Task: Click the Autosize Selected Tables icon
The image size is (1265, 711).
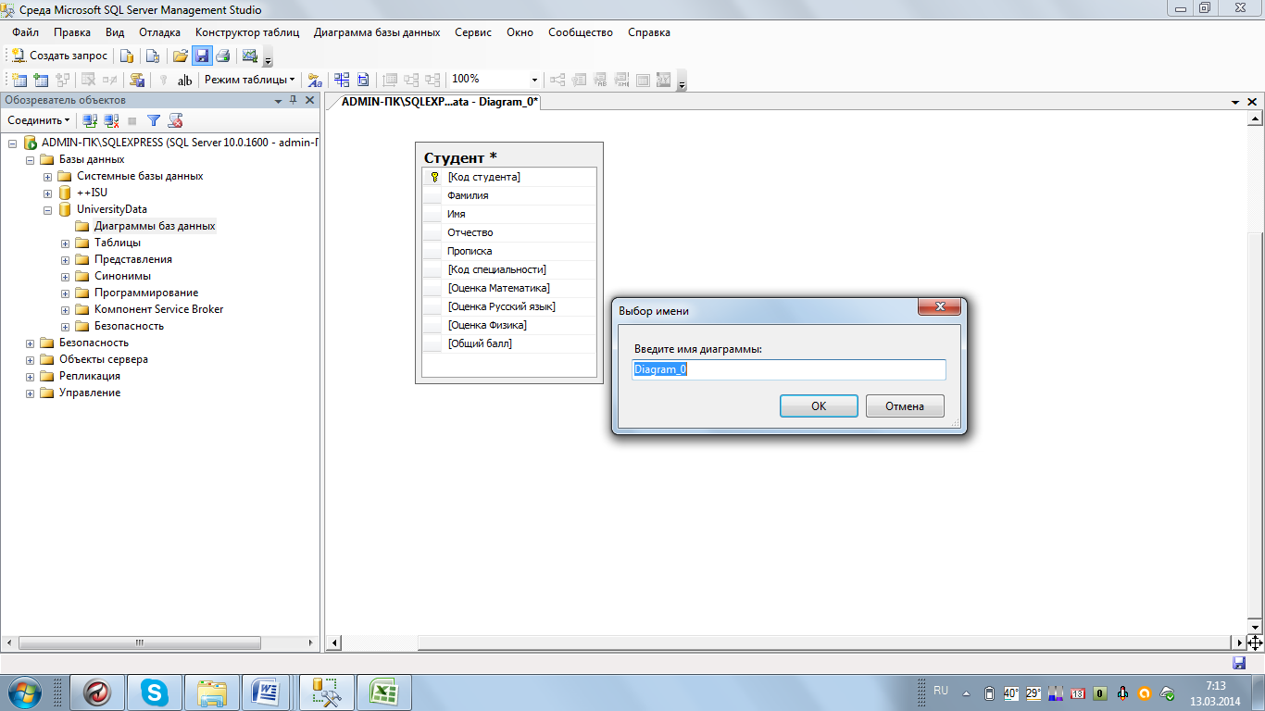Action: point(363,80)
